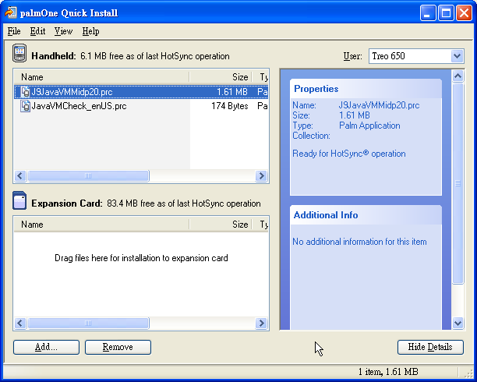Open the Help menu
Screen dimensions: 477x382
click(x=90, y=31)
